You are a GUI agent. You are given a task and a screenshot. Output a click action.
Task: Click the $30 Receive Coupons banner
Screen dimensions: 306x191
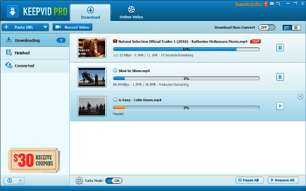(x=33, y=160)
